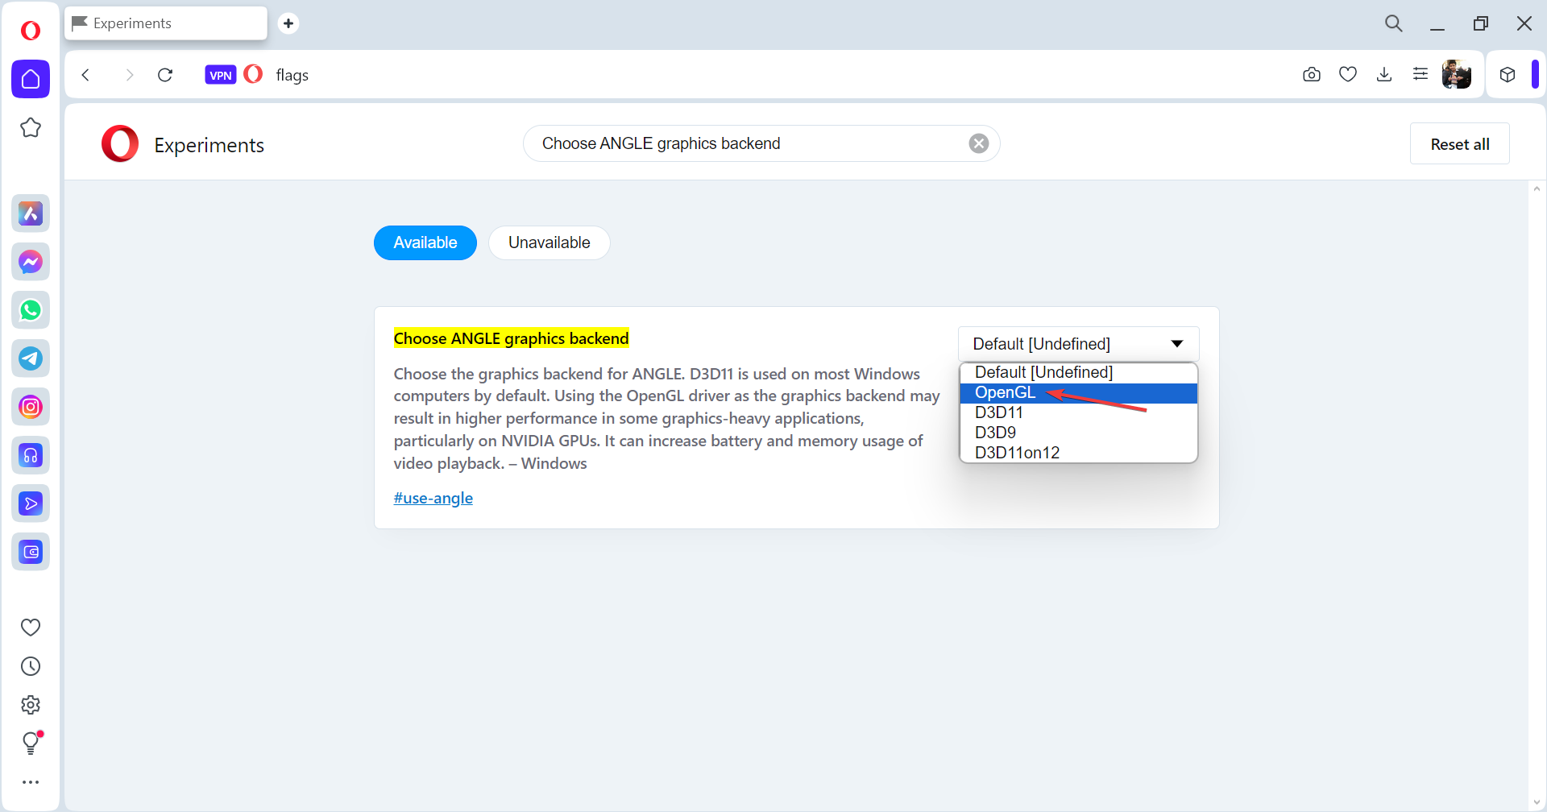Open downloads arrow icon
This screenshot has width=1547, height=812.
coord(1384,74)
